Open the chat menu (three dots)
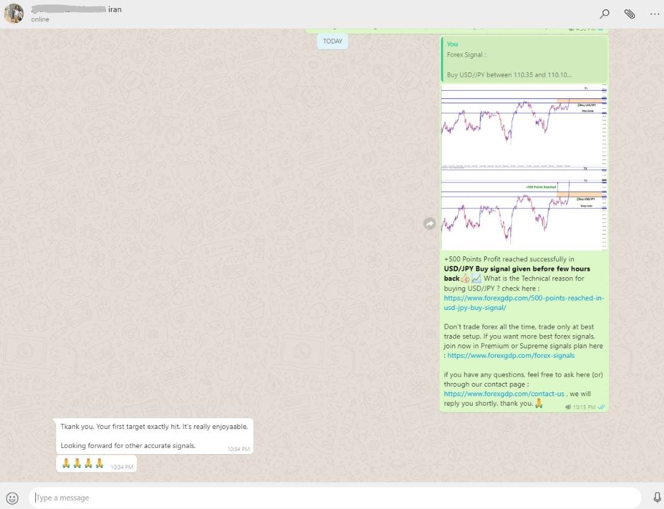The width and height of the screenshot is (664, 509). pos(655,14)
